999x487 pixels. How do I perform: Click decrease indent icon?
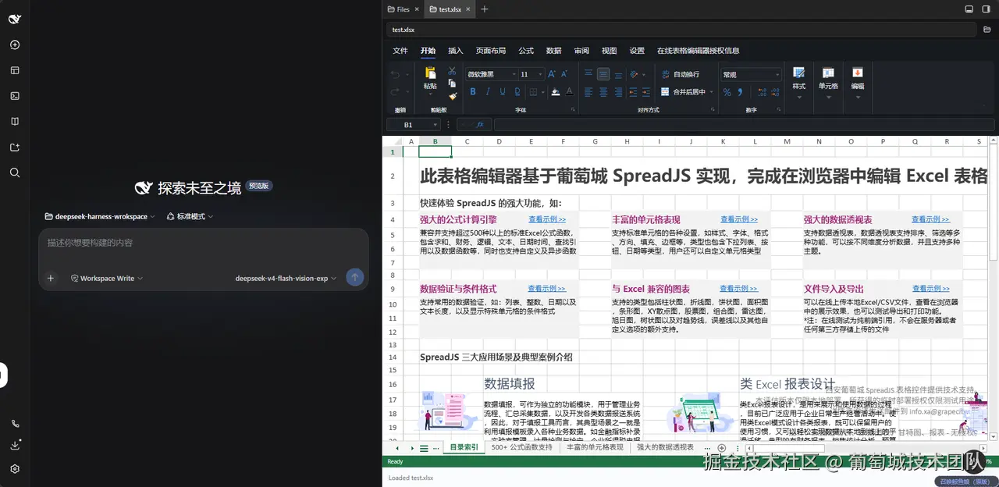pos(633,91)
